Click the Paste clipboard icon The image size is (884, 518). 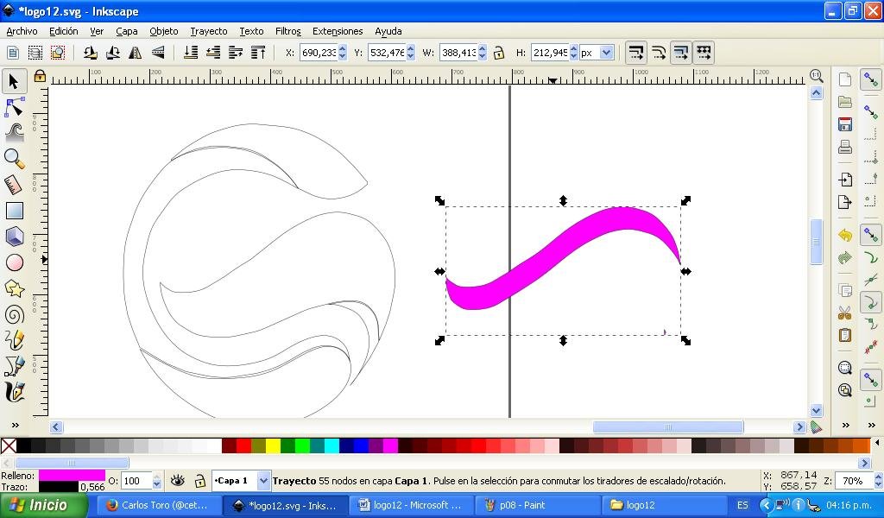[x=844, y=335]
